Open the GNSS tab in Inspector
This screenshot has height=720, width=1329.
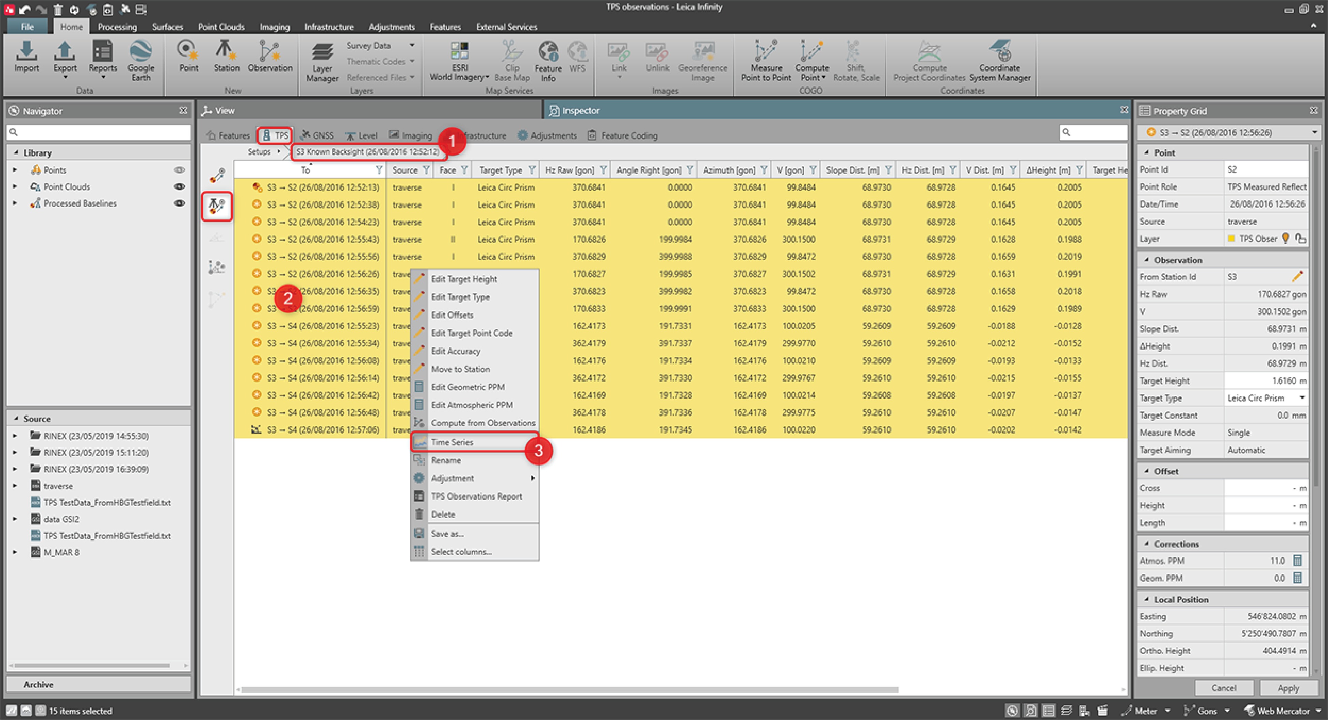coord(317,135)
